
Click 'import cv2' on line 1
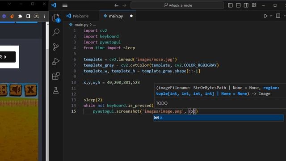coord(95,30)
